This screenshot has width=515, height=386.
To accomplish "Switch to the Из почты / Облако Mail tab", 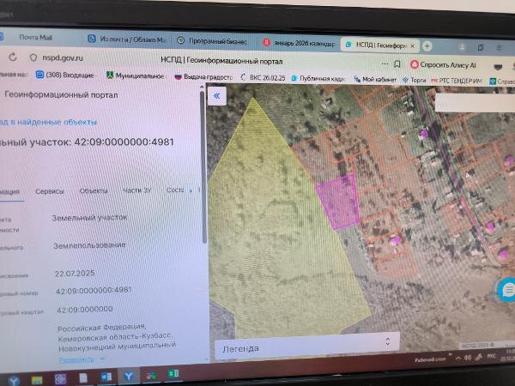I will (128, 39).
